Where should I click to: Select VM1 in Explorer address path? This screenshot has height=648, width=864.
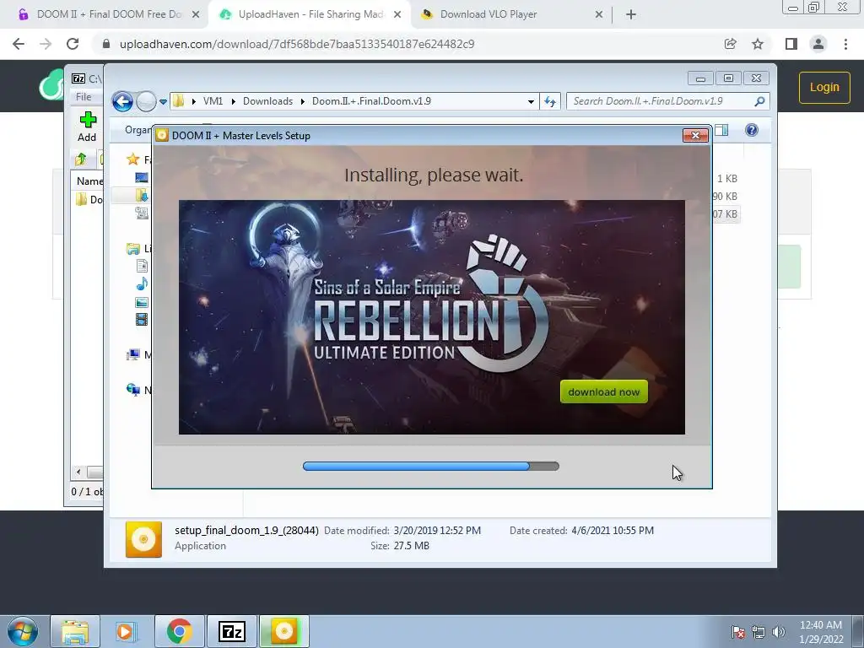tap(213, 101)
